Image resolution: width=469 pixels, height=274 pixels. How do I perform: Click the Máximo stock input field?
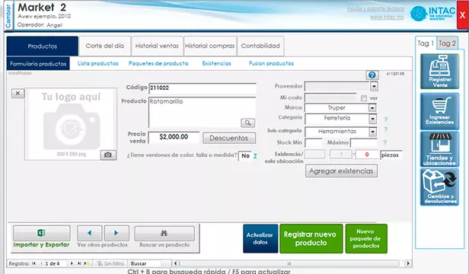(x=364, y=142)
